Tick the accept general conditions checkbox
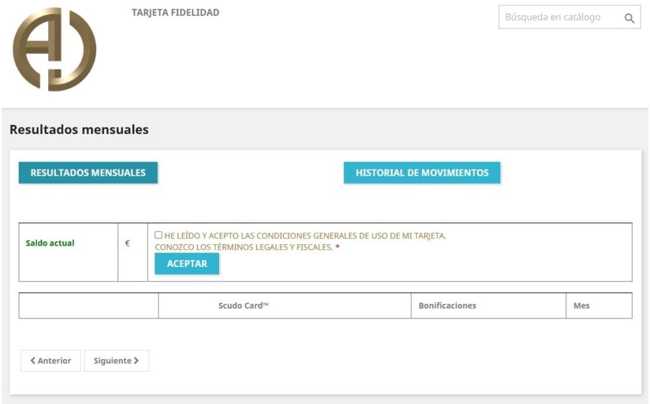This screenshot has width=650, height=404. 159,235
